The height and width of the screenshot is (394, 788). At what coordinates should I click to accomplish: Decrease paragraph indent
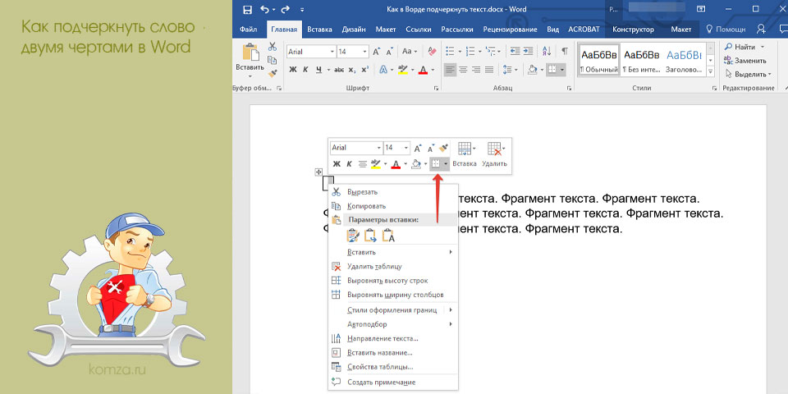tap(515, 51)
